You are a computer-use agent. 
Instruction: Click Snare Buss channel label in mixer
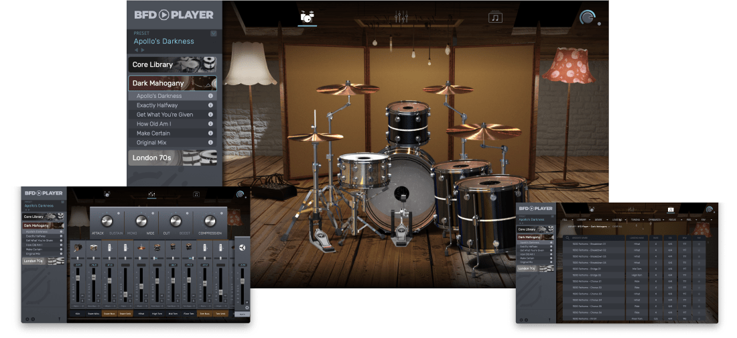point(109,313)
